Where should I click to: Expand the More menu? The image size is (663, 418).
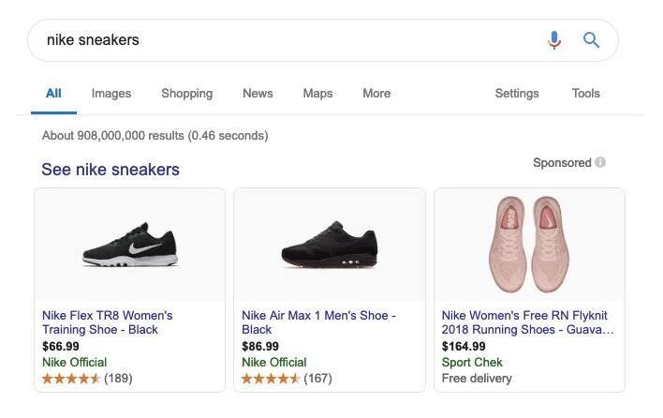pyautogui.click(x=376, y=94)
